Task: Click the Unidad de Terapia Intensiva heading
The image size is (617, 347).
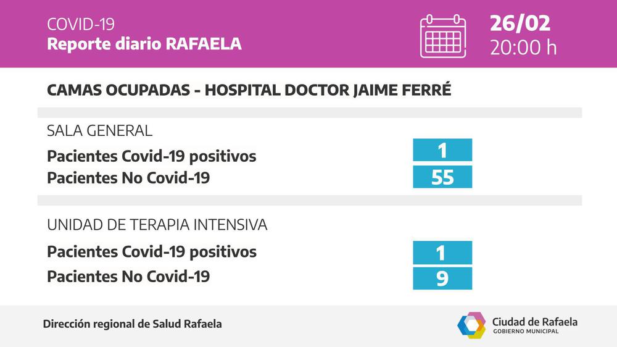Action: click(x=157, y=225)
